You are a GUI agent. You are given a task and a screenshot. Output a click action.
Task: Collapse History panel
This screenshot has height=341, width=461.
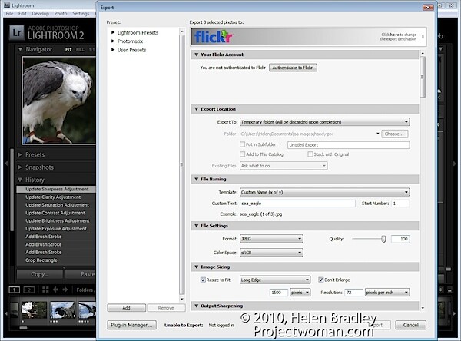(x=20, y=180)
